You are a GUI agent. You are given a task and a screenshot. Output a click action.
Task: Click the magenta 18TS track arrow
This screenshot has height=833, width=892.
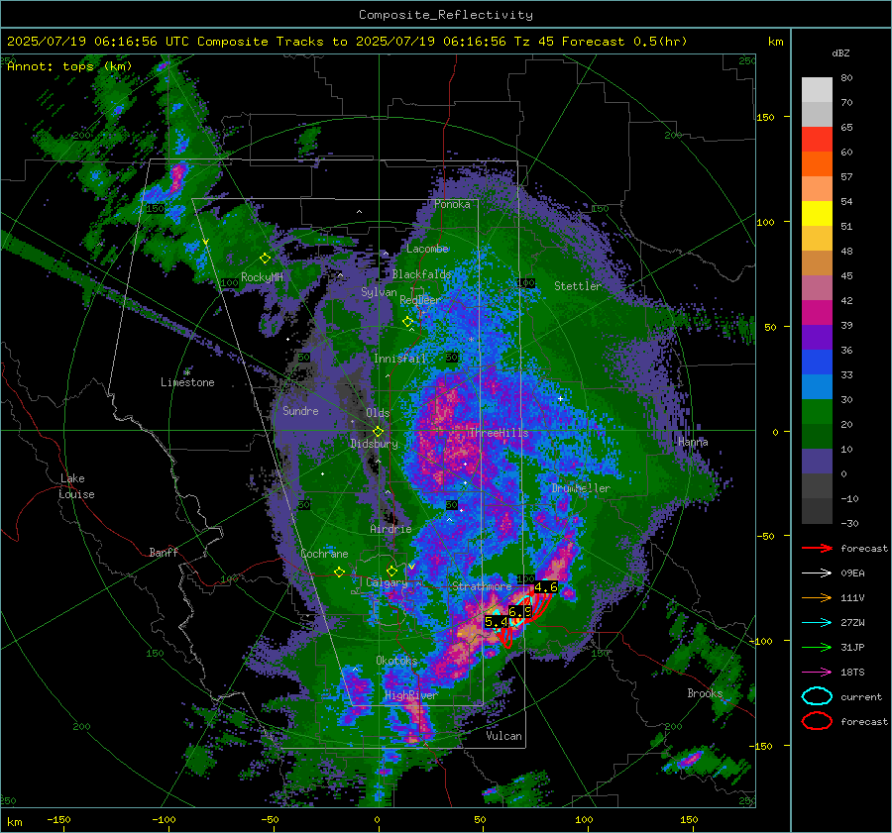[817, 673]
